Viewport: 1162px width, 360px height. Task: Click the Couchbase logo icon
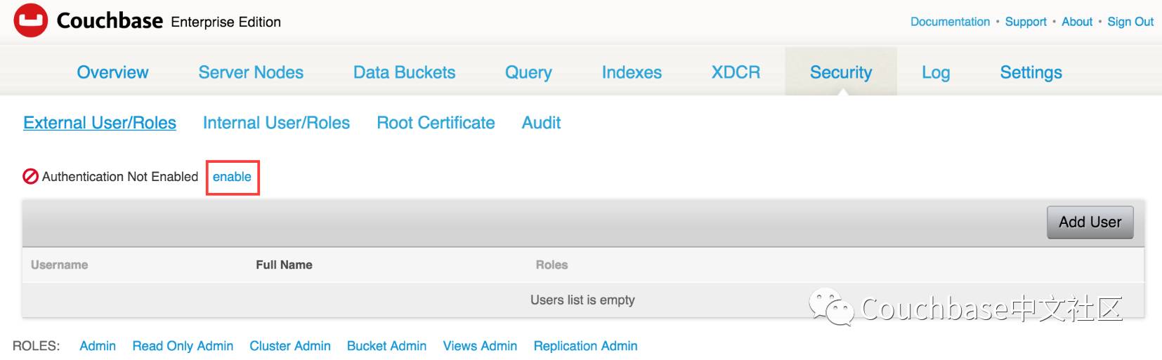click(31, 20)
